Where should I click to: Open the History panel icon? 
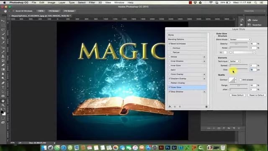pos(242,20)
